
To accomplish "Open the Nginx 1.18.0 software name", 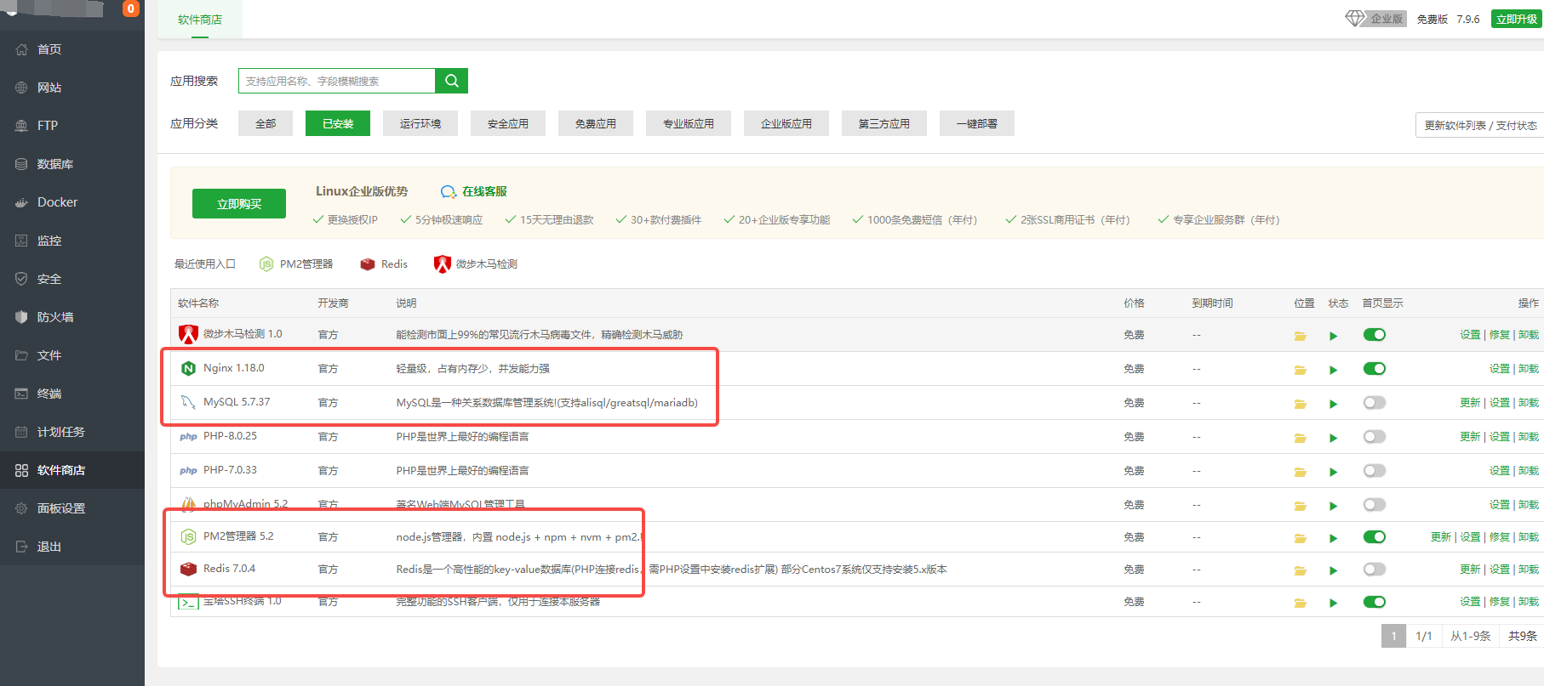I will 233,368.
